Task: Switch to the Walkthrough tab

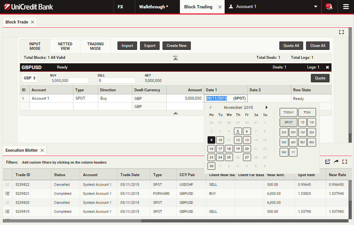Action: [x=154, y=7]
